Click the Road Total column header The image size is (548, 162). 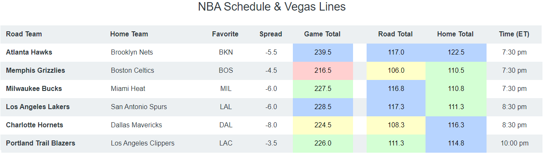(396, 34)
